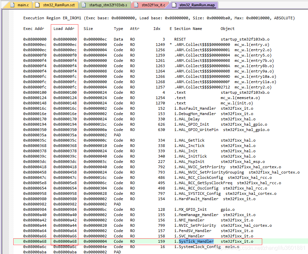Click size value '0x00000304' of HAL_RCC_OscConfig
The image size is (308, 254).
(95, 188)
